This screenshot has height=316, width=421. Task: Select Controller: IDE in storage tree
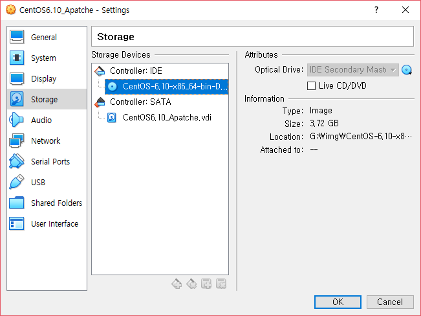click(x=136, y=71)
